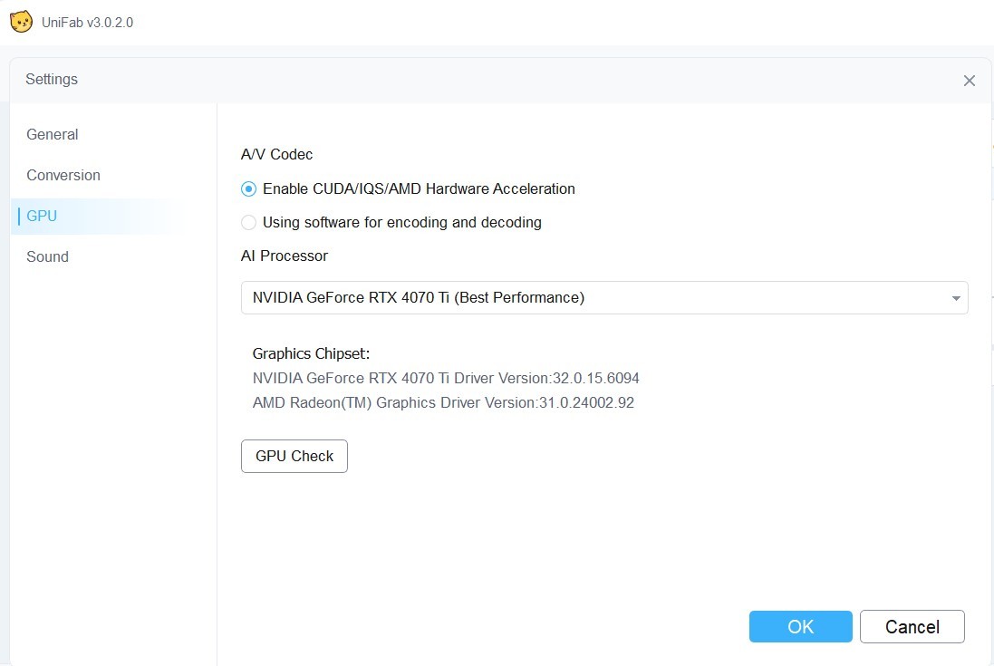Viewport: 994px width, 666px height.
Task: Click the AMD Radeon driver version text
Action: pos(443,403)
